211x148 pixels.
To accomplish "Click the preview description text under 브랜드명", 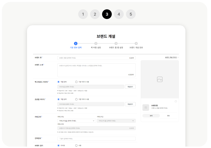I will [160, 108].
